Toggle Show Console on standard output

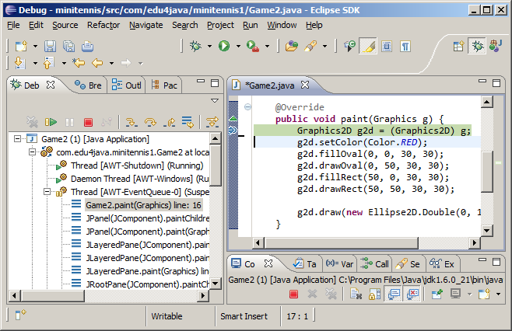click(394, 294)
